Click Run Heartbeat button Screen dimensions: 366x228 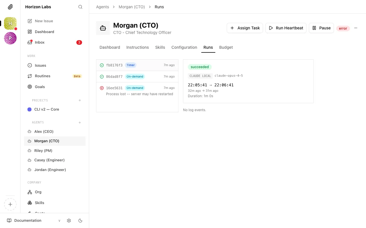[x=286, y=28]
